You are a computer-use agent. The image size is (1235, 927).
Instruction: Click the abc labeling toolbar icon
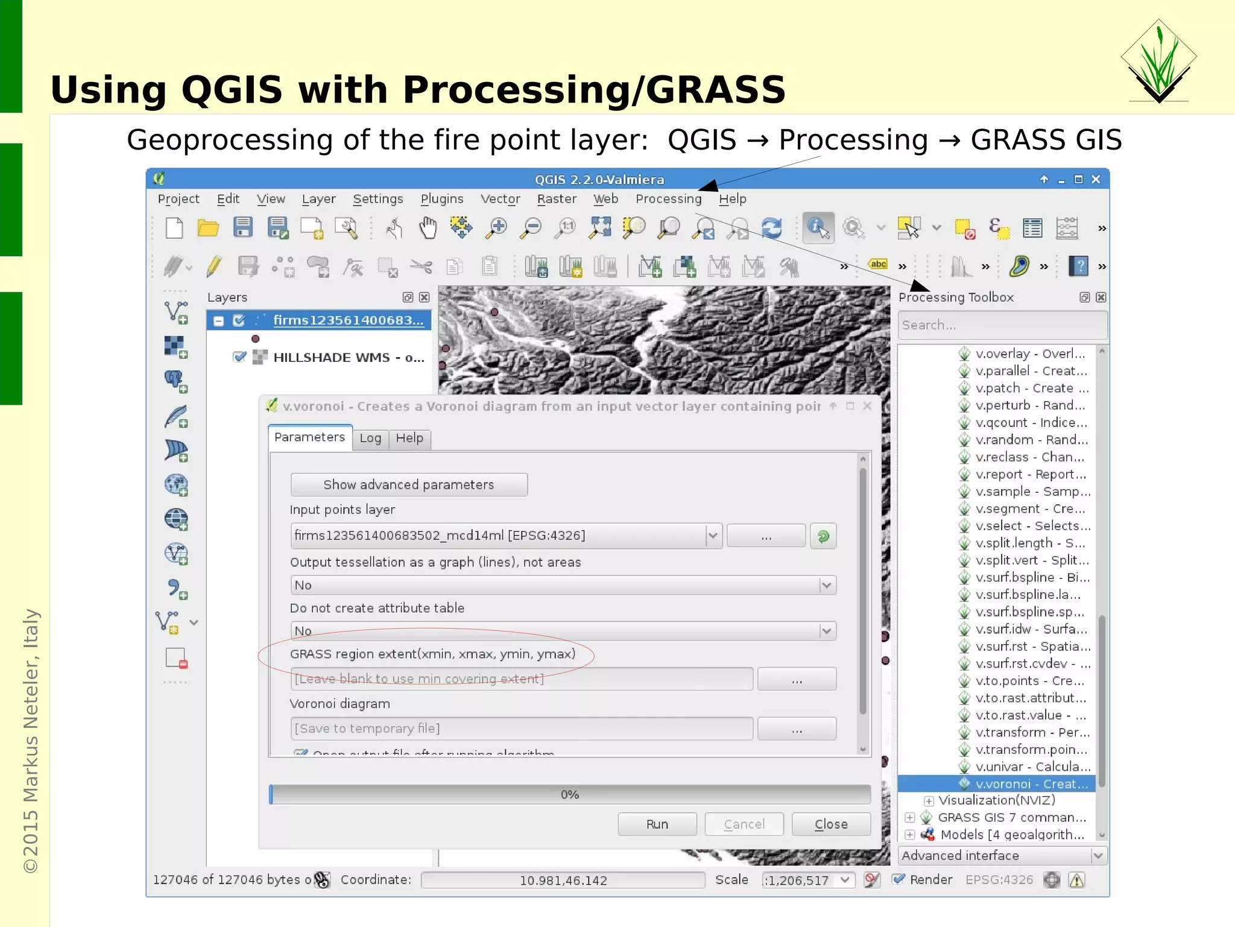pos(878,264)
